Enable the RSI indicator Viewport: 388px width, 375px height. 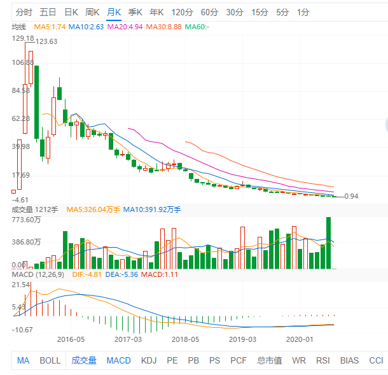click(x=322, y=360)
